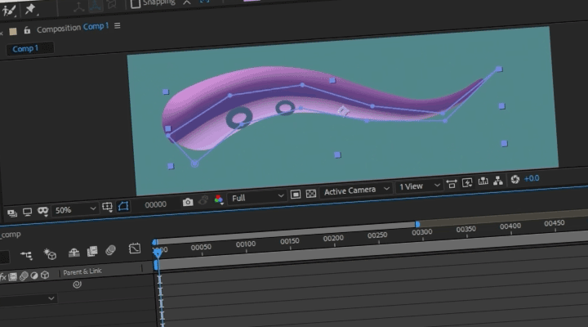Choose the world axis mode icon
The height and width of the screenshot is (327, 588).
pos(96,7)
